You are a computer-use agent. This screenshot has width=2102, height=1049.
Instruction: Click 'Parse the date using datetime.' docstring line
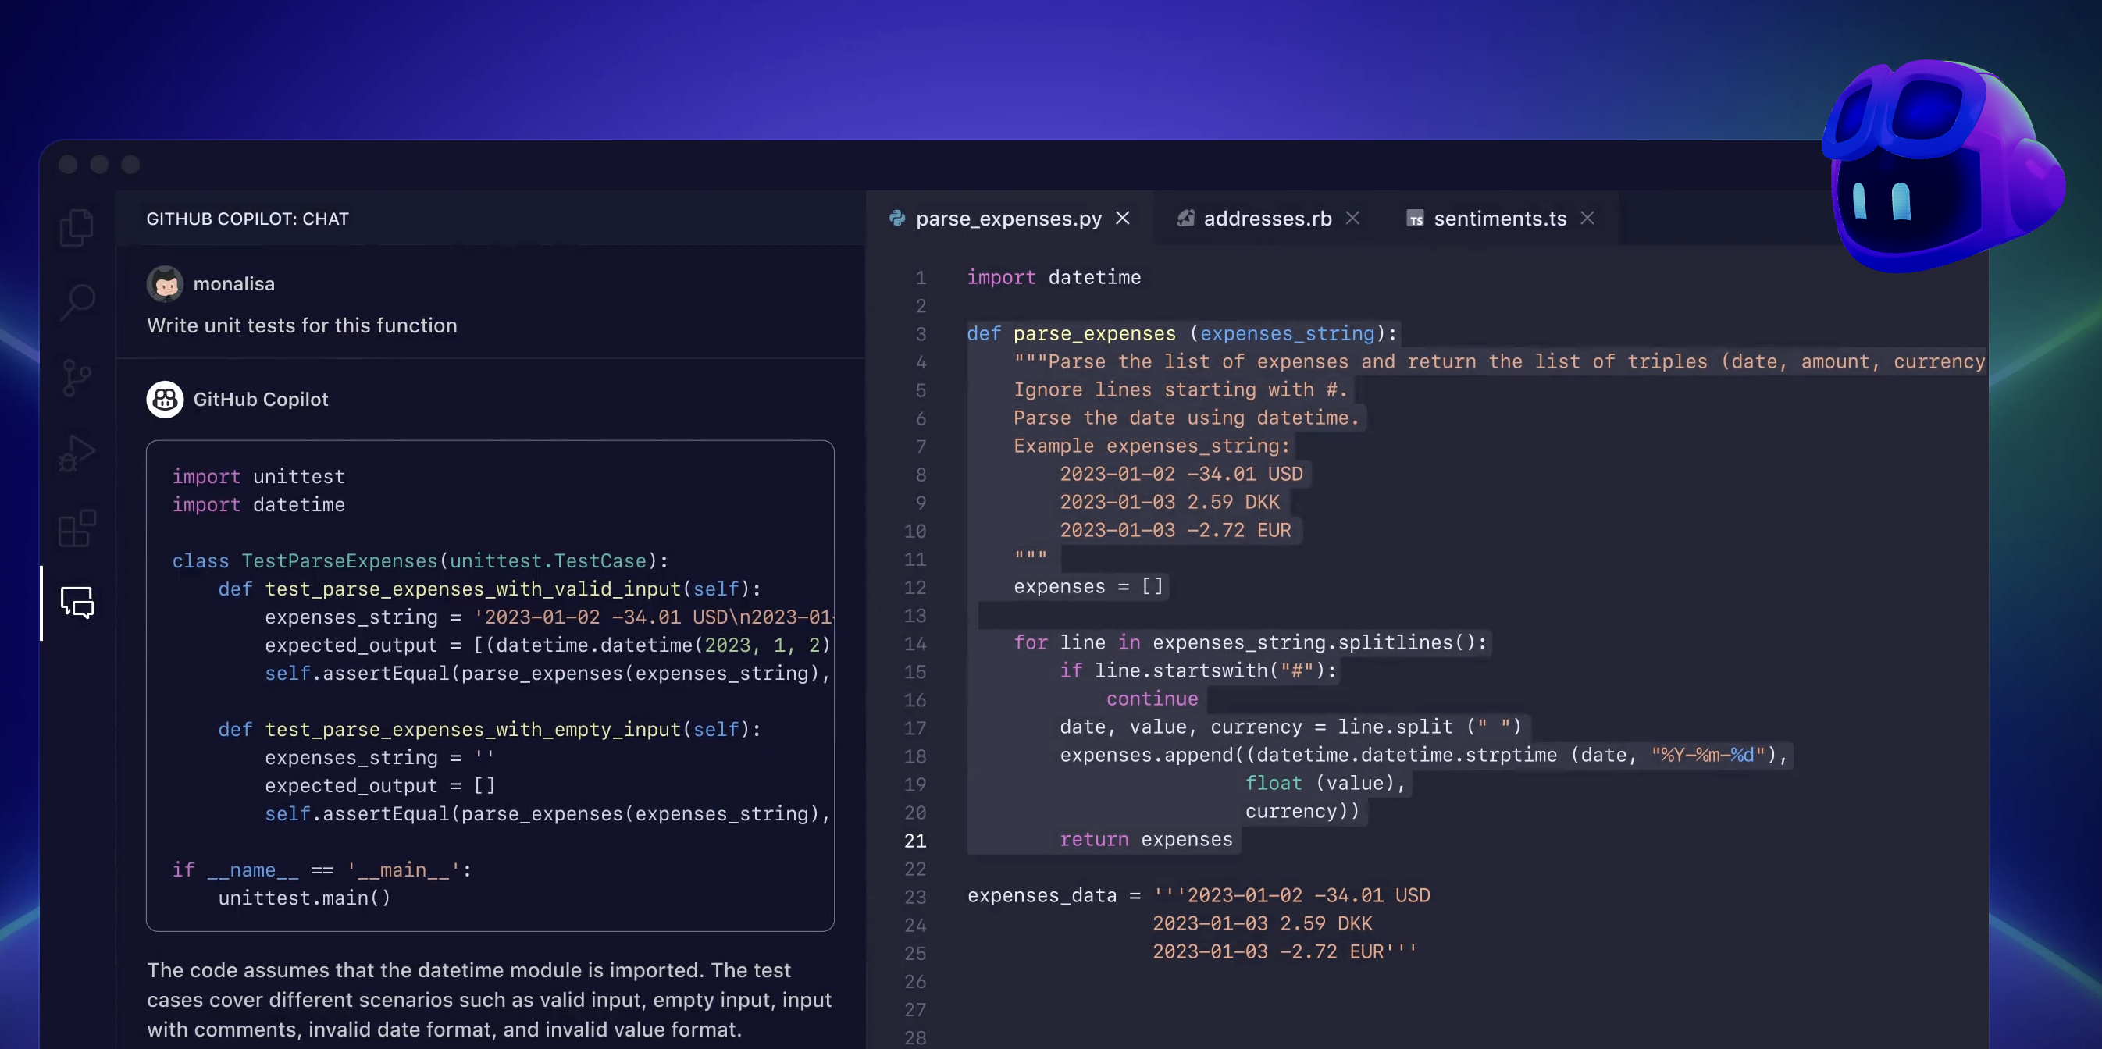point(1185,418)
